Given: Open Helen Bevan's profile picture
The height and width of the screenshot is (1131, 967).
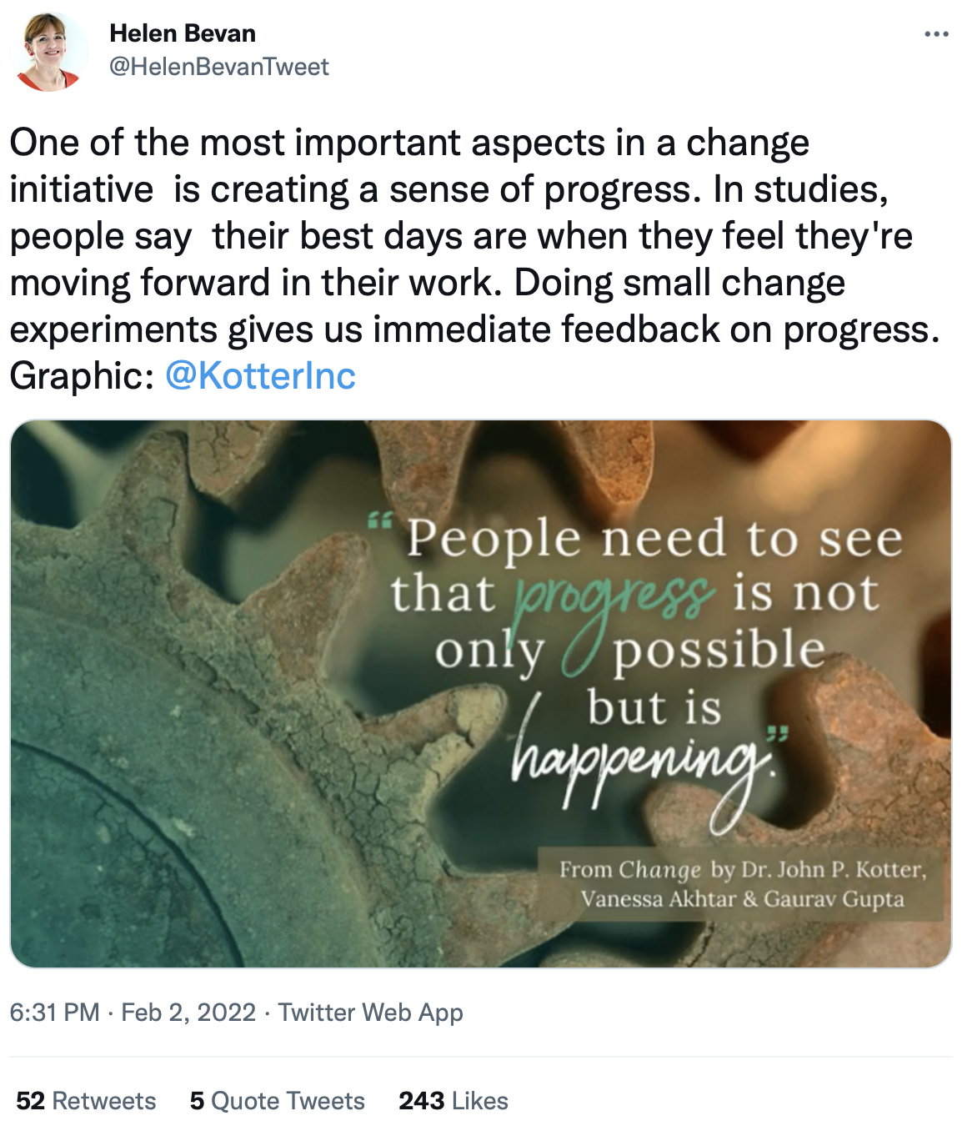Looking at the screenshot, I should pyautogui.click(x=50, y=52).
